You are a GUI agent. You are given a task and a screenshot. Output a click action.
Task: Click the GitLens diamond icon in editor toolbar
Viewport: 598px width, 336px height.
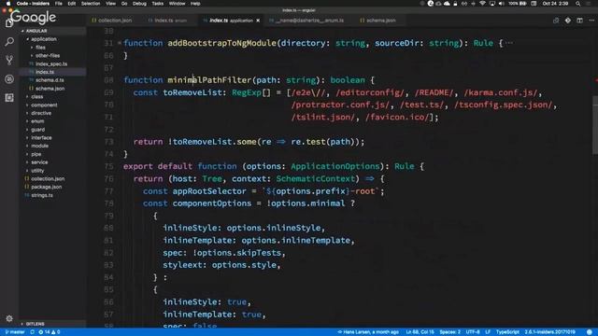click(568, 21)
